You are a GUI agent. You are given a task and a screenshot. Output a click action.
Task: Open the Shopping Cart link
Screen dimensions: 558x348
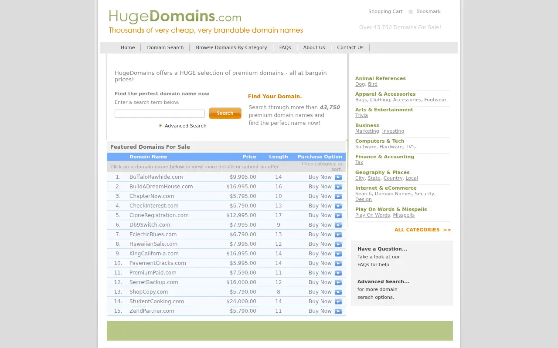pos(385,12)
